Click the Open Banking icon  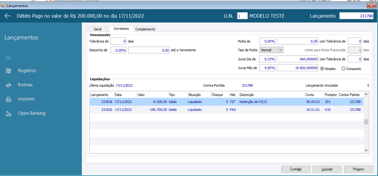point(9,114)
